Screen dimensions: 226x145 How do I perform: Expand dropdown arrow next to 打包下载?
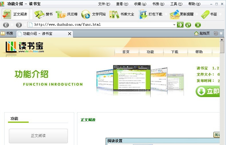(x=166, y=14)
